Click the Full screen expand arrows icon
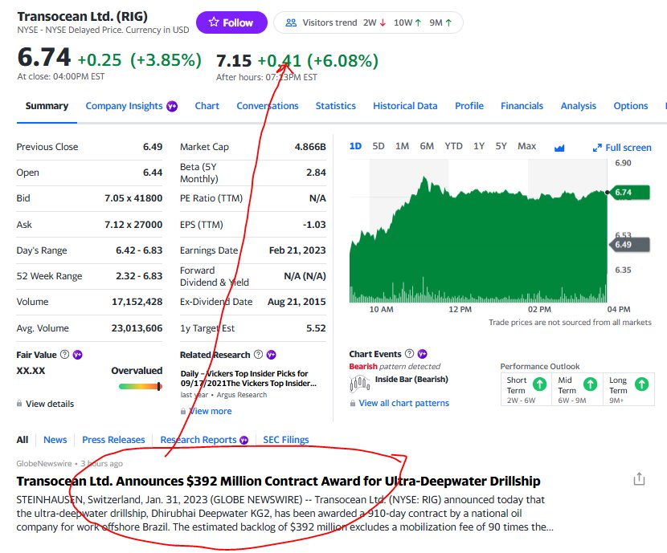 coord(597,148)
